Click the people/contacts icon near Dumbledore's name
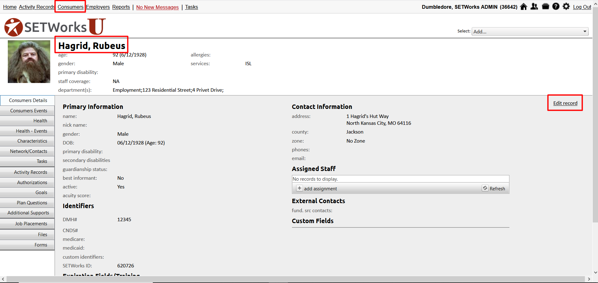The width and height of the screenshot is (598, 283). pos(534,7)
